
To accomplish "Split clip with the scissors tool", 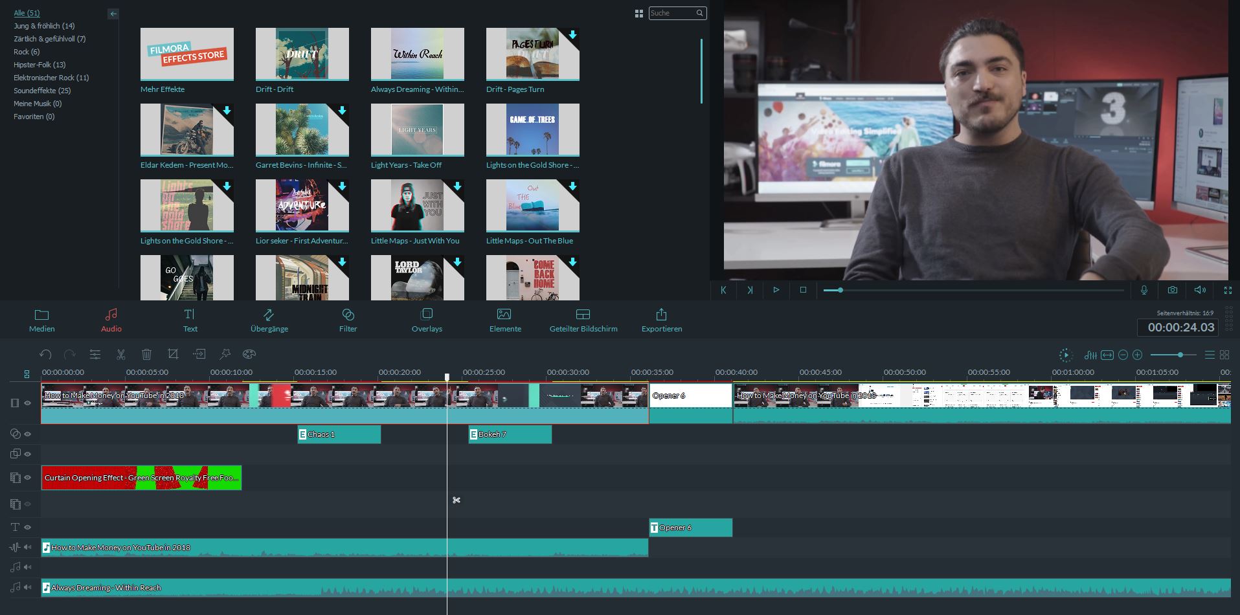I will coord(120,354).
